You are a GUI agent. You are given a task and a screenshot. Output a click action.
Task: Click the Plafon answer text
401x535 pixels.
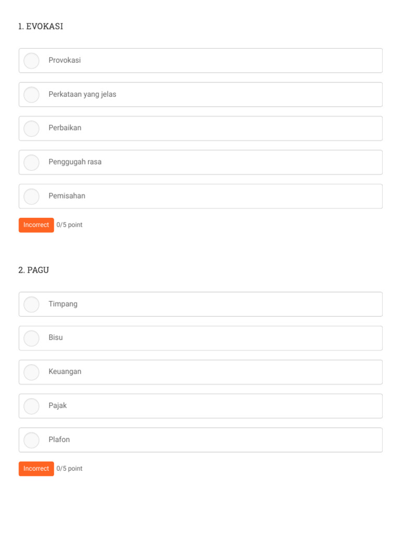coord(59,439)
